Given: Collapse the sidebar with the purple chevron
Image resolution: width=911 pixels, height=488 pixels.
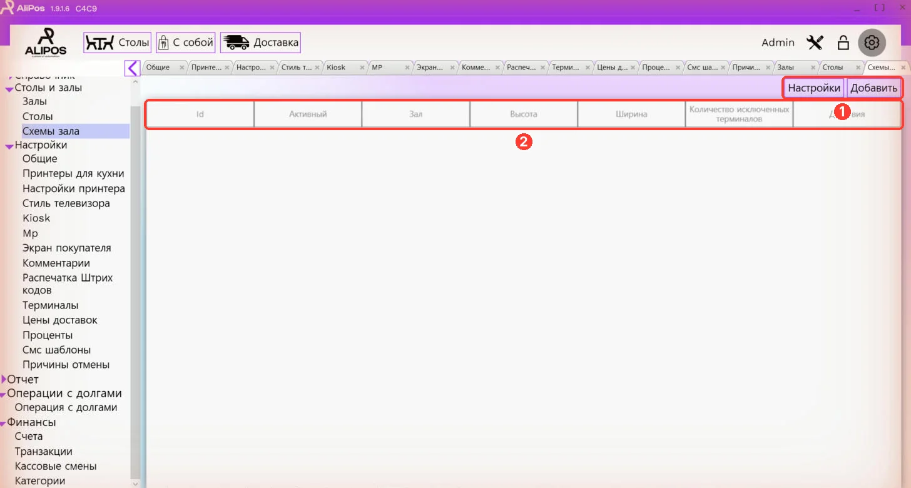Looking at the screenshot, I should (132, 68).
